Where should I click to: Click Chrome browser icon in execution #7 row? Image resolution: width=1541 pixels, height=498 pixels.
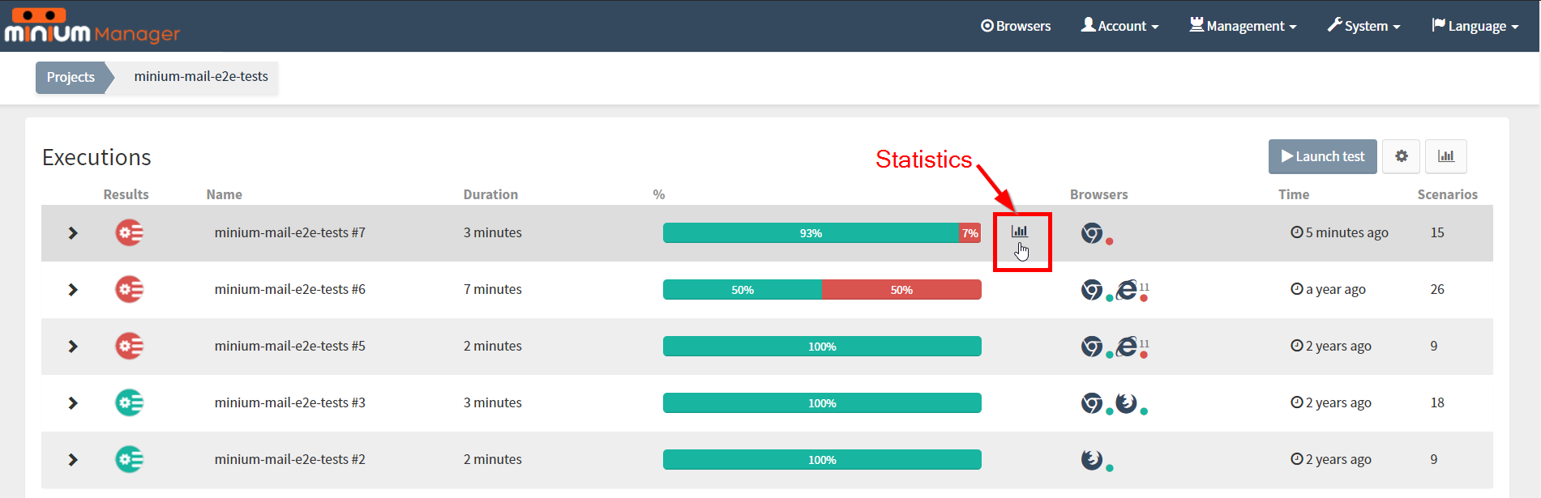point(1092,233)
